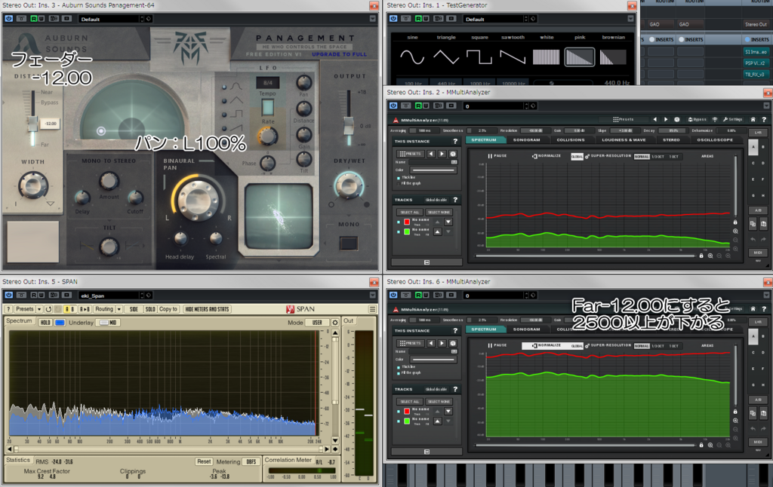Click the zoom-in magnifier beside Ins. 2 spectrum graph
Viewport: 773px width, 487px height.
pyautogui.click(x=735, y=231)
